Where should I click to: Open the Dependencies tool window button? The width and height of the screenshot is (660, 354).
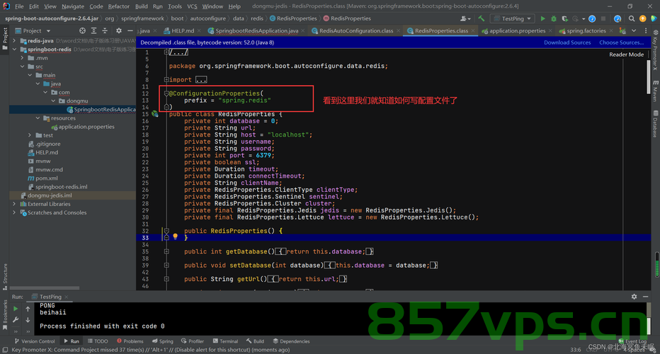point(291,341)
